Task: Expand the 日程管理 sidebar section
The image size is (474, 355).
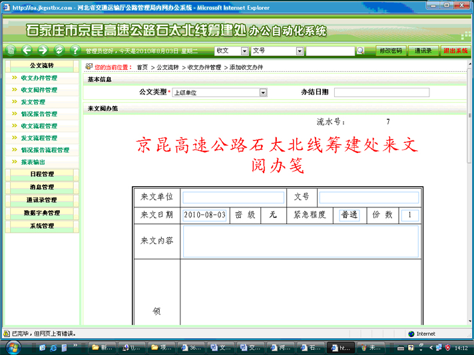Action: (42, 174)
